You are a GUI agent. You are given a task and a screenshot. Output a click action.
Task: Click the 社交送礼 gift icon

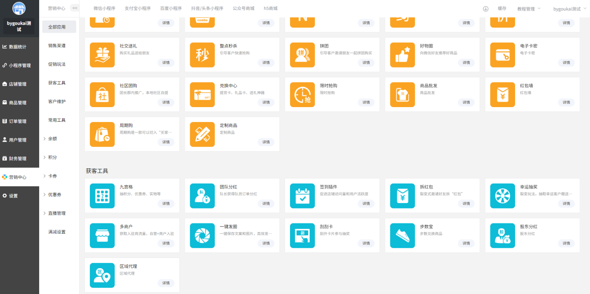click(102, 55)
